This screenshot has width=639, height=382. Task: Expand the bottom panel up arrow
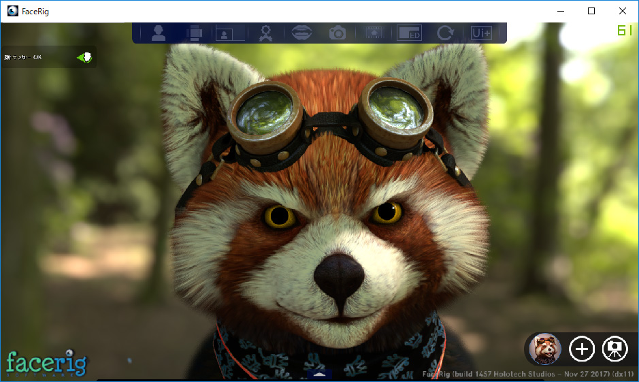pyautogui.click(x=320, y=374)
